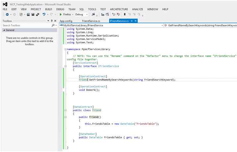Click the Navigate Backward toolbar icon
Viewport: 237px width, 152px height.
coord(7,15)
